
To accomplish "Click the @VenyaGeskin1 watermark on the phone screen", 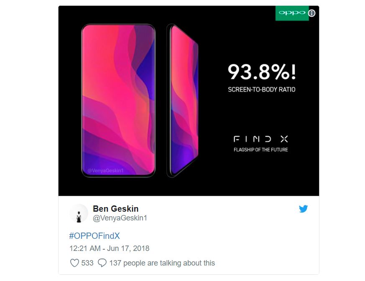I will 105,171.
